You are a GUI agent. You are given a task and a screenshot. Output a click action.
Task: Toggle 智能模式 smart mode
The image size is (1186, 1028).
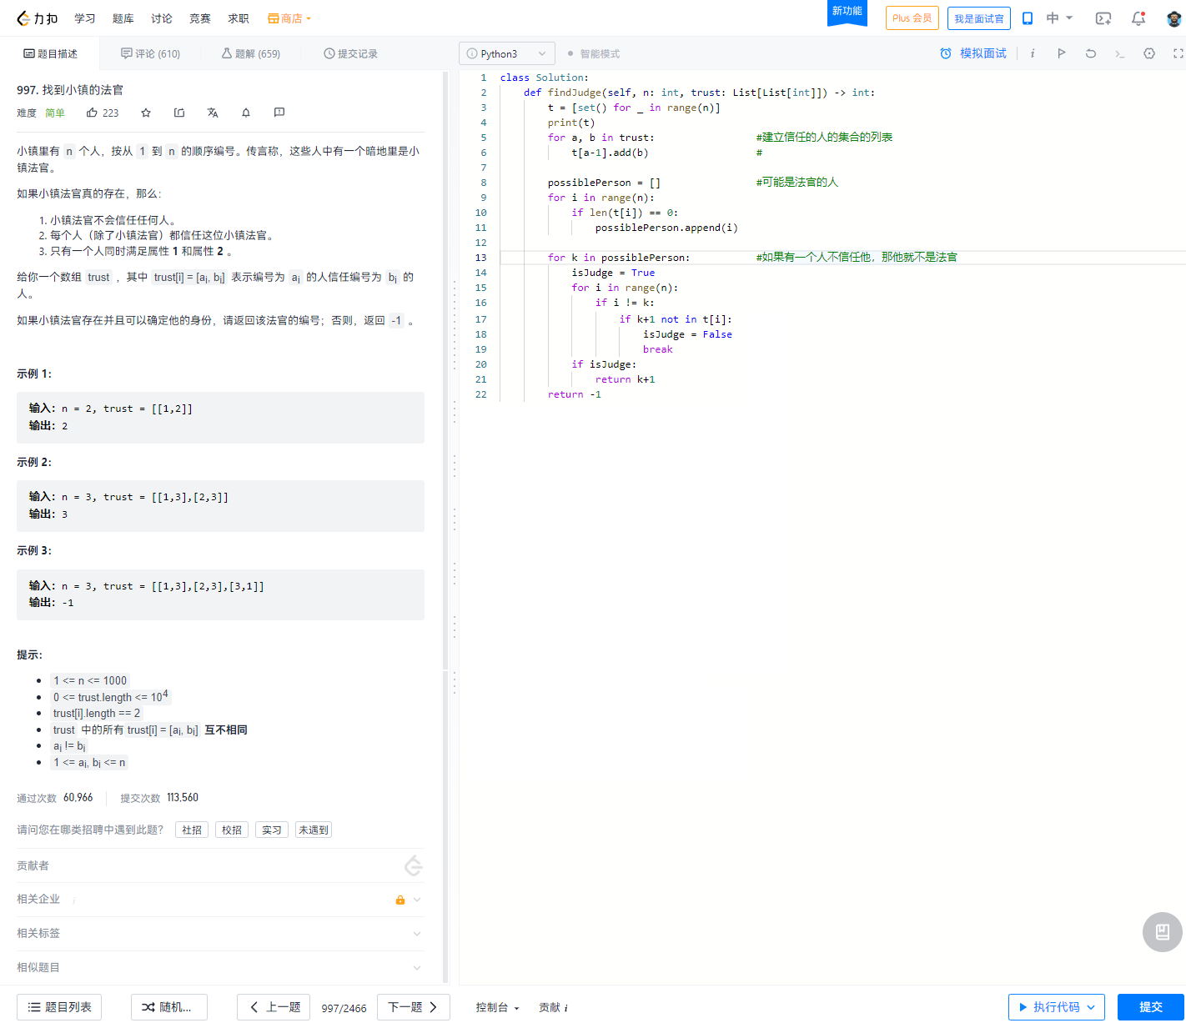(594, 53)
